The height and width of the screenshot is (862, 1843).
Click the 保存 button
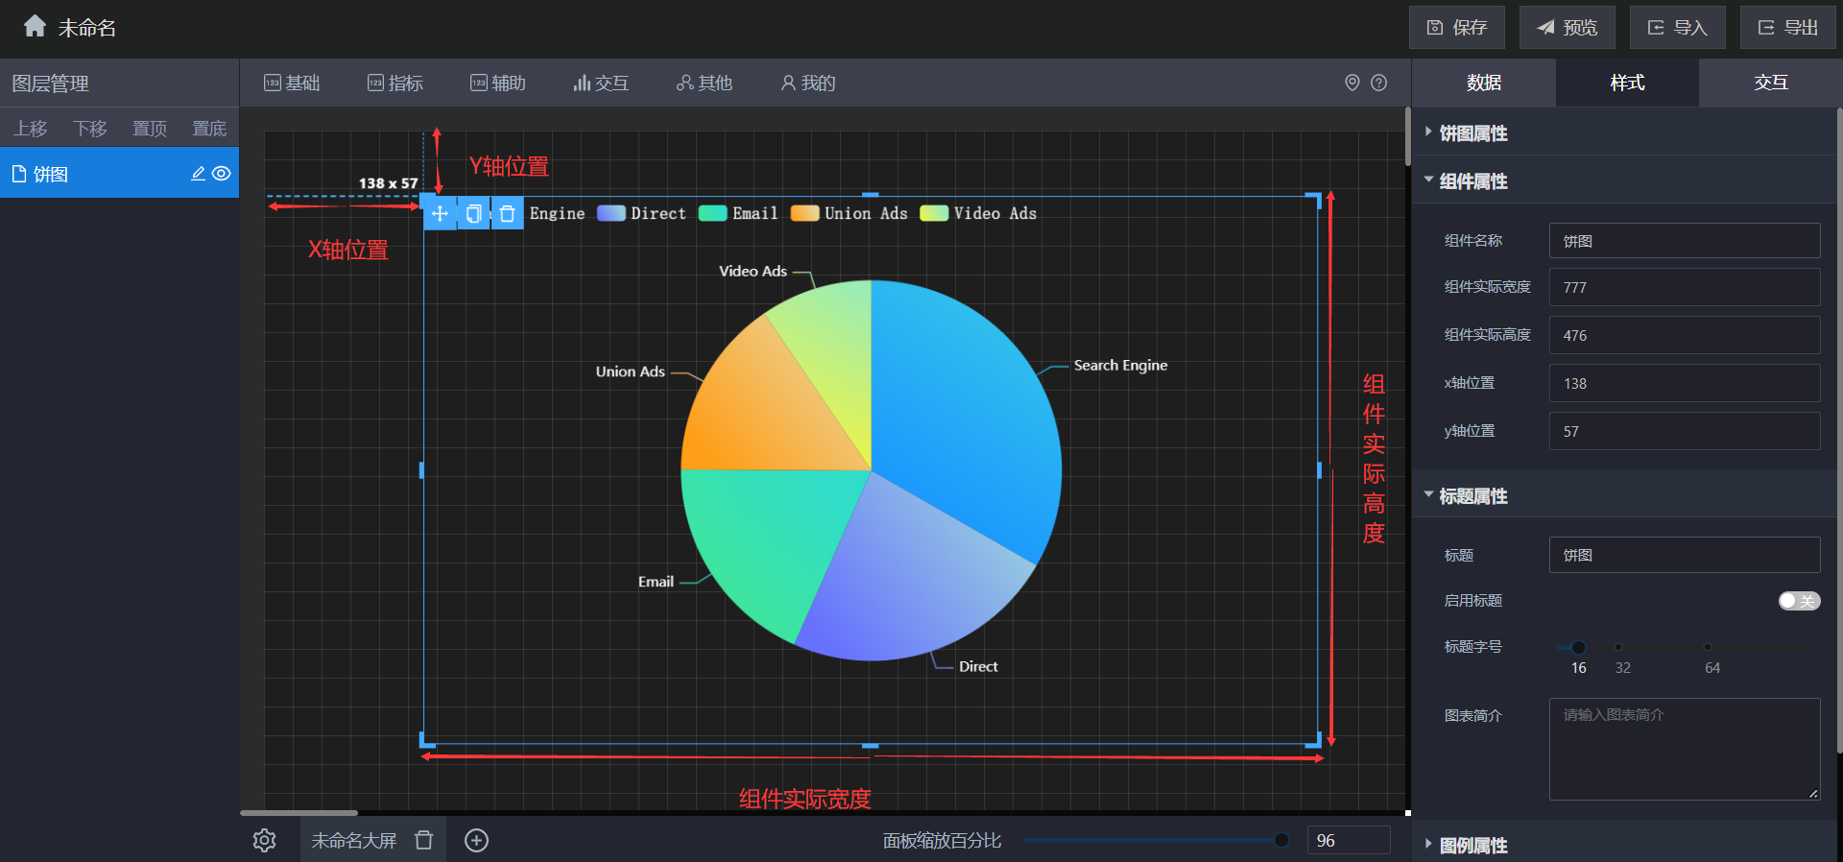tap(1456, 28)
